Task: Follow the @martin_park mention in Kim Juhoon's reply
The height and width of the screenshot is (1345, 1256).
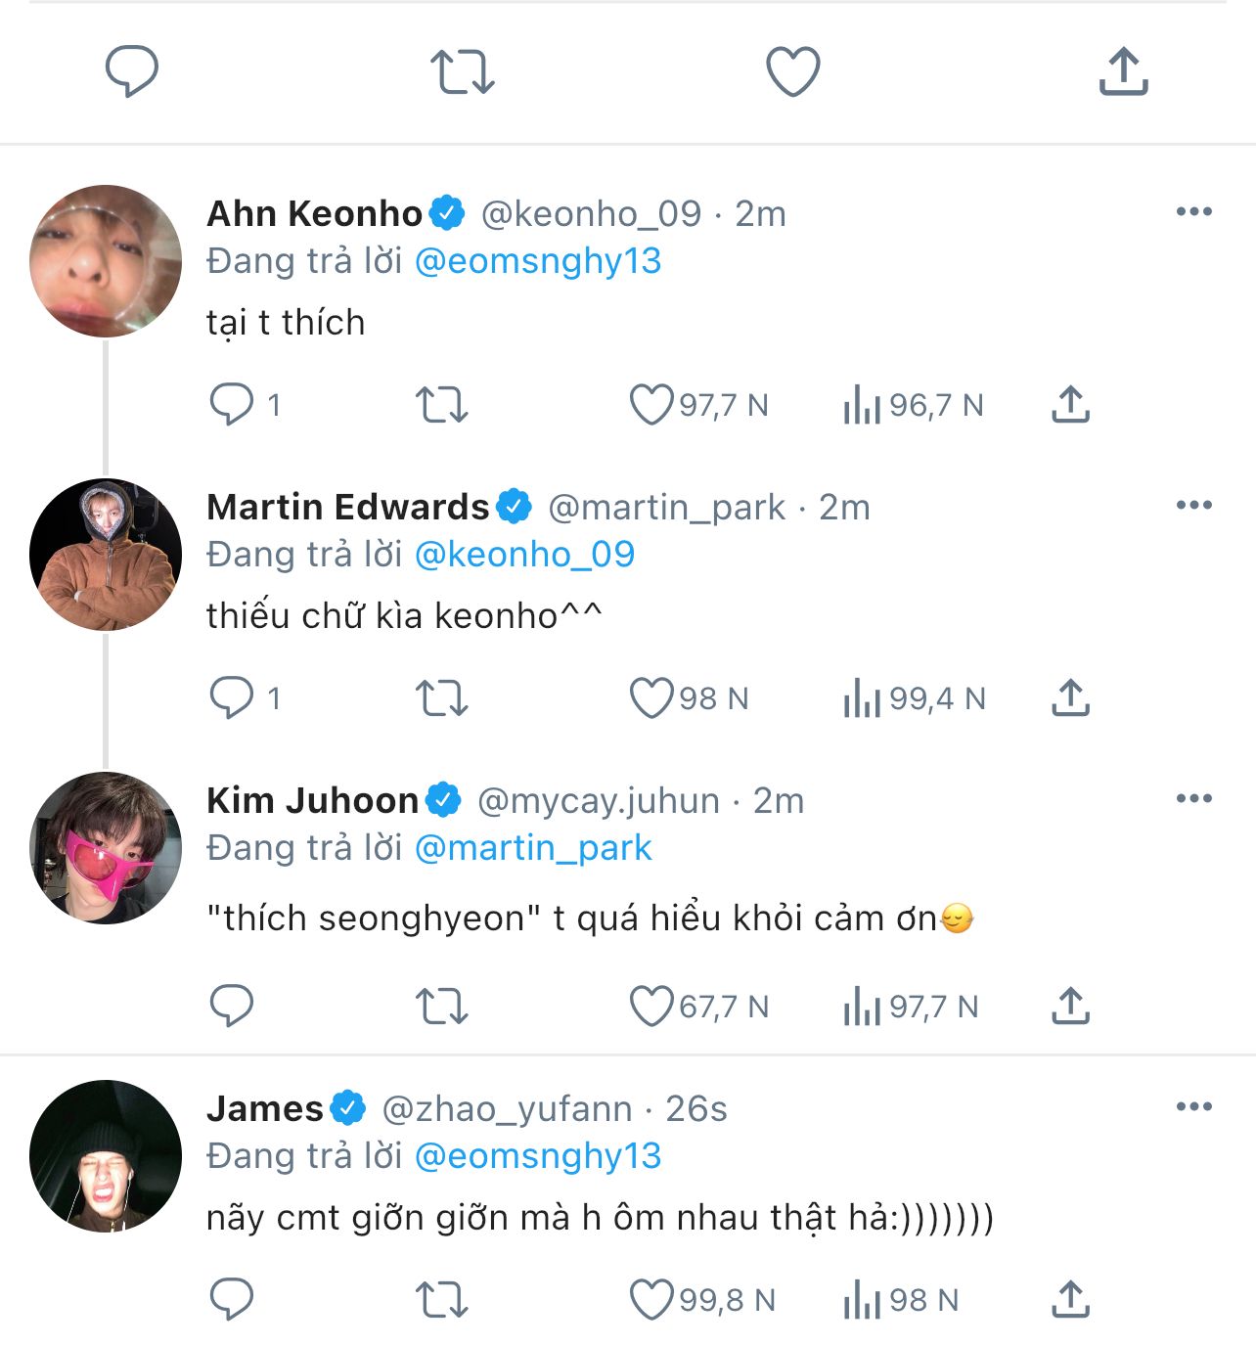Action: 533,848
